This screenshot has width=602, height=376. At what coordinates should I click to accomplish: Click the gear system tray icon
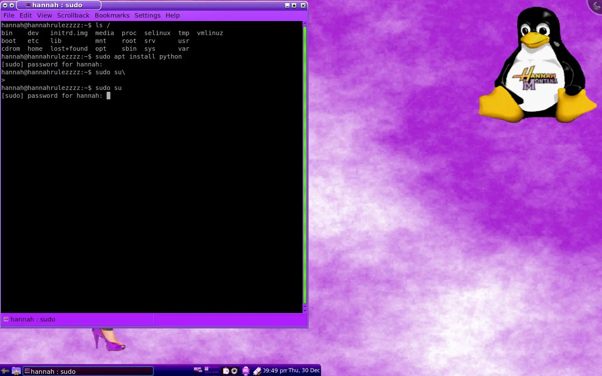pyautogui.click(x=234, y=371)
